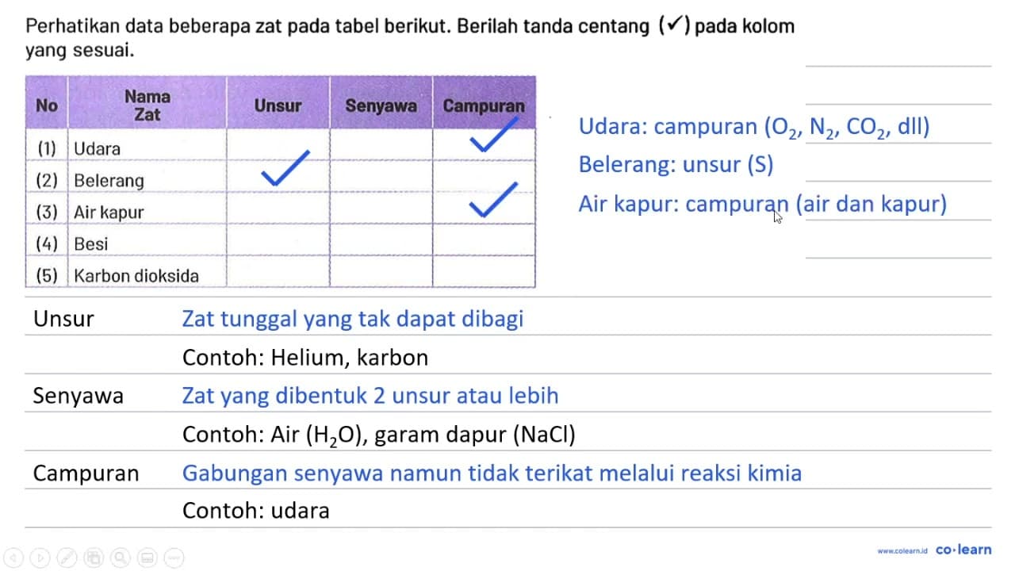Open the www.colearn.id link

tap(903, 550)
